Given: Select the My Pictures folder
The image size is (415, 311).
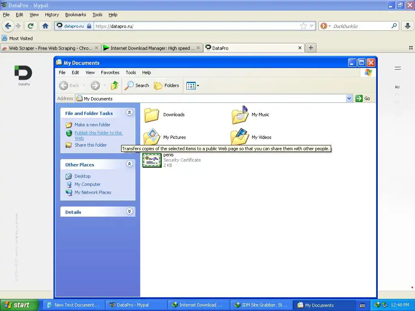Looking at the screenshot, I should (x=165, y=137).
